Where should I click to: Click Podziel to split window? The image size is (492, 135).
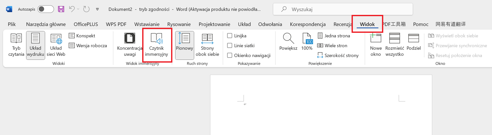pos(414,42)
